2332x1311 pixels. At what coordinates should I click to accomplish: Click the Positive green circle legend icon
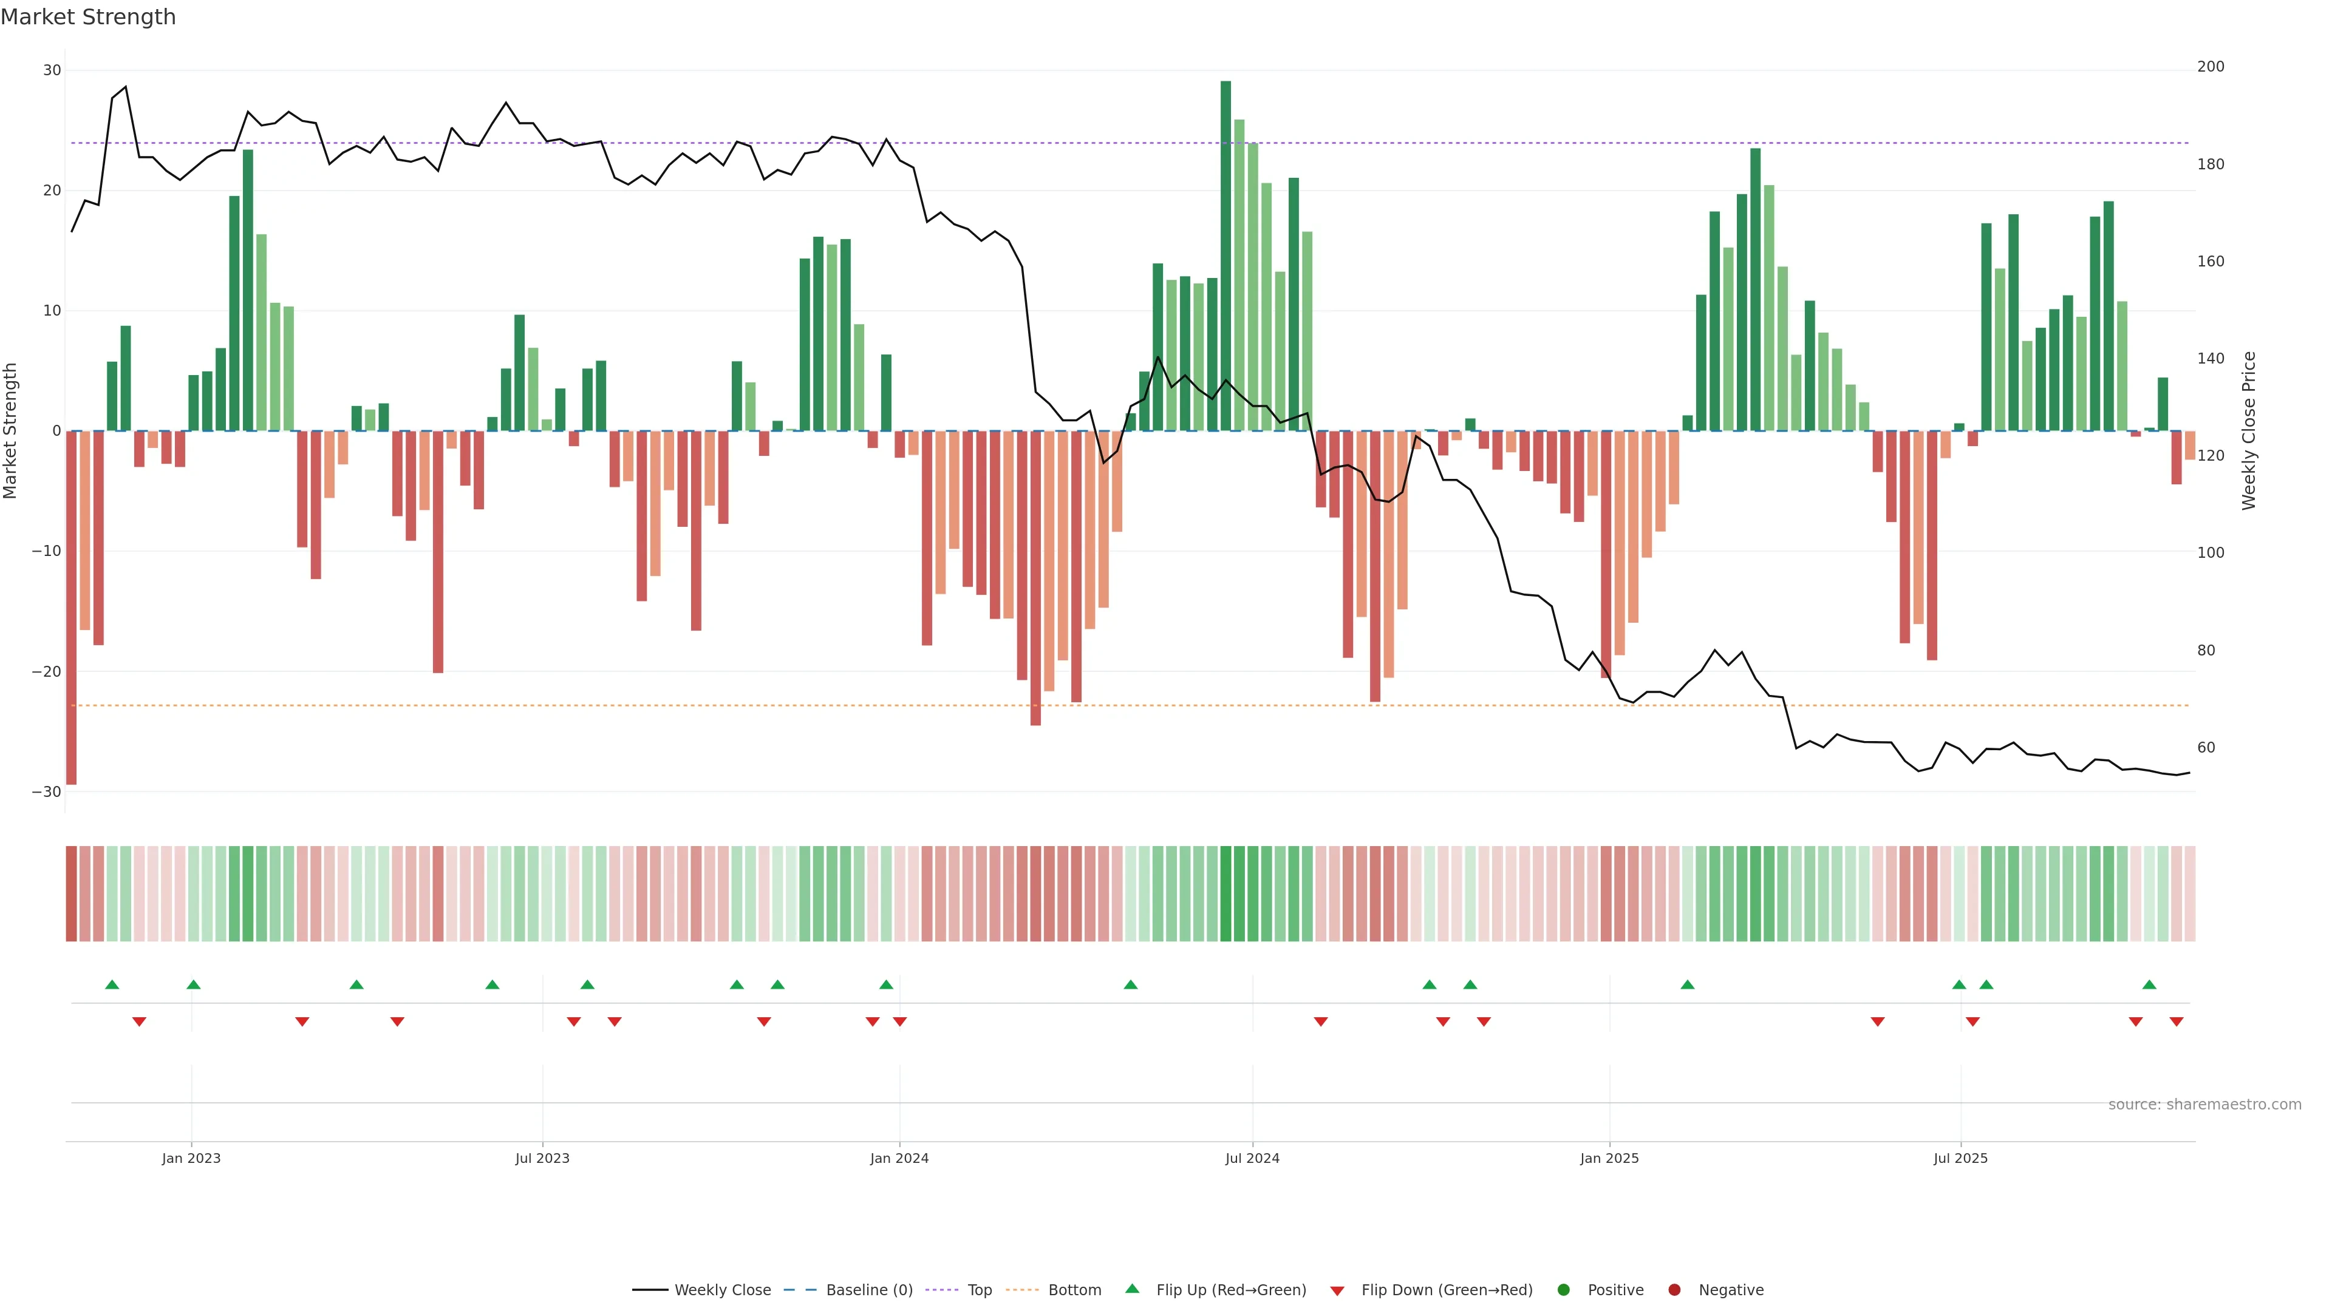pos(1563,1290)
